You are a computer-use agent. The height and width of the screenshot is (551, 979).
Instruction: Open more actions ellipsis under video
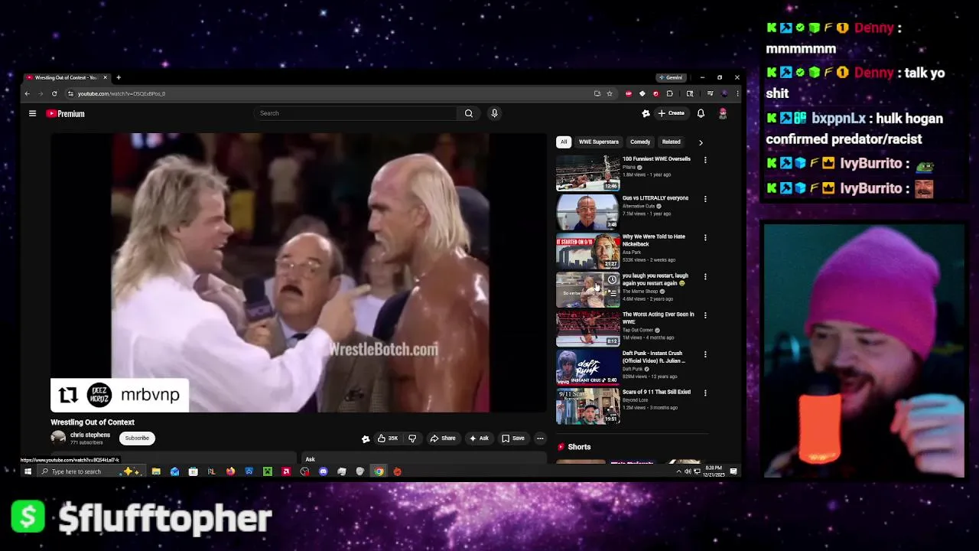tap(540, 439)
